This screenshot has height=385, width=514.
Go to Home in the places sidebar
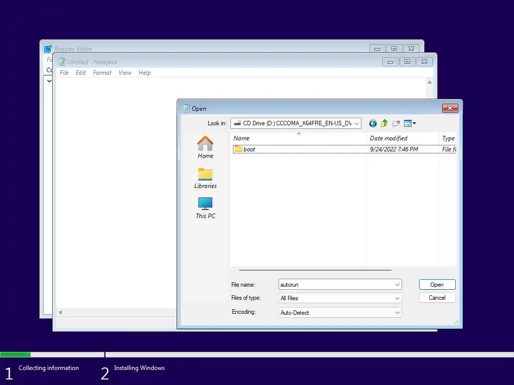205,147
